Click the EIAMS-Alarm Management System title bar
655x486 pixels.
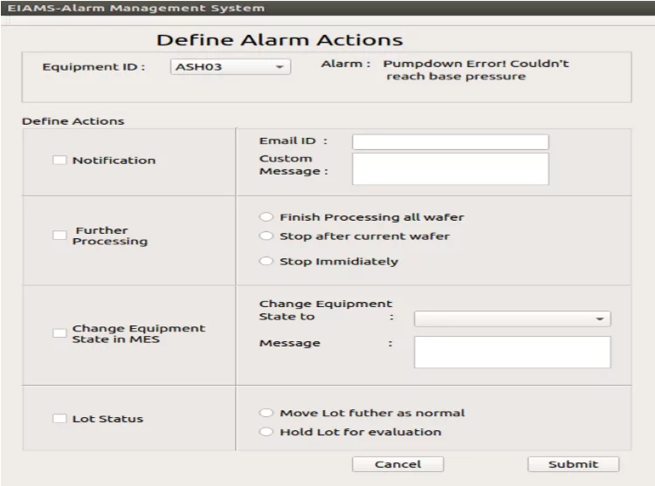coord(327,8)
